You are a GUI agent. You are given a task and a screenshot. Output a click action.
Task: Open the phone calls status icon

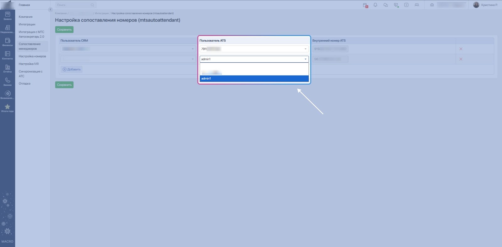pyautogui.click(x=396, y=5)
